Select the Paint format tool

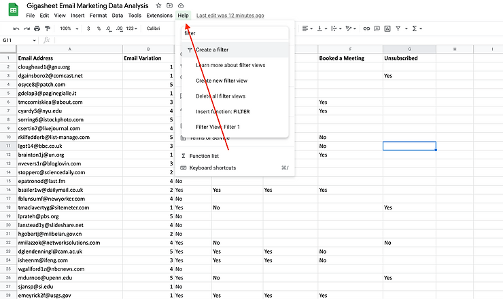click(47, 28)
